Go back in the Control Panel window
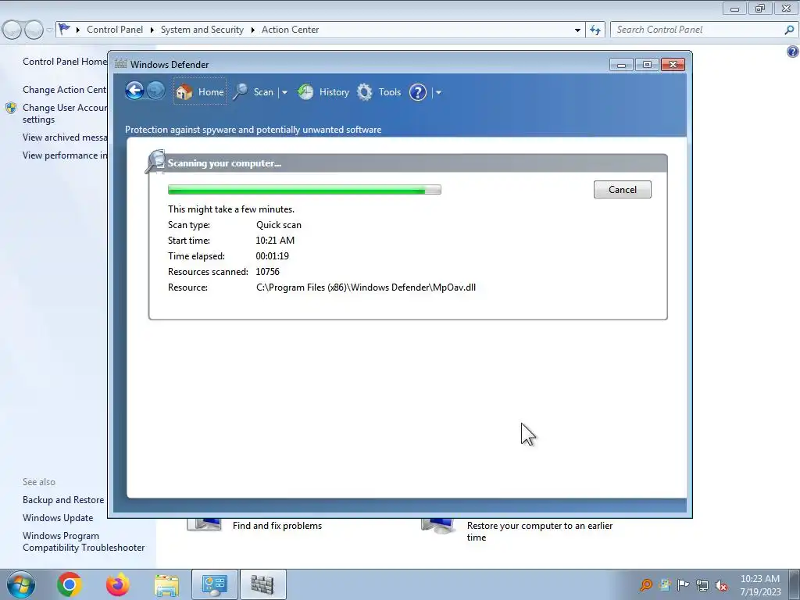The image size is (800, 600). (12, 30)
